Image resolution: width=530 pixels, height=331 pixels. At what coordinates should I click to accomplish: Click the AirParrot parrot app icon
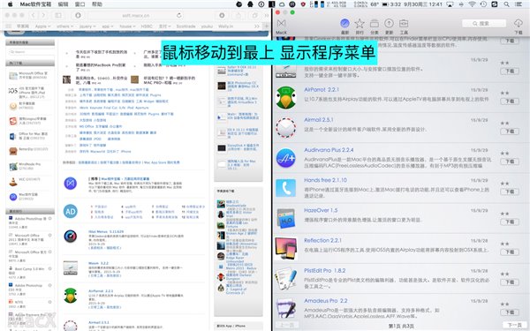click(285, 97)
